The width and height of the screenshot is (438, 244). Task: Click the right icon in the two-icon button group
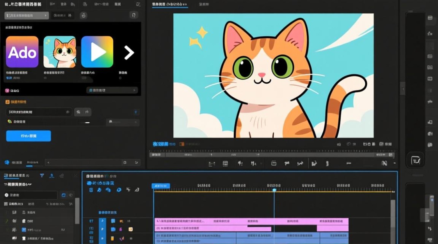87,112
